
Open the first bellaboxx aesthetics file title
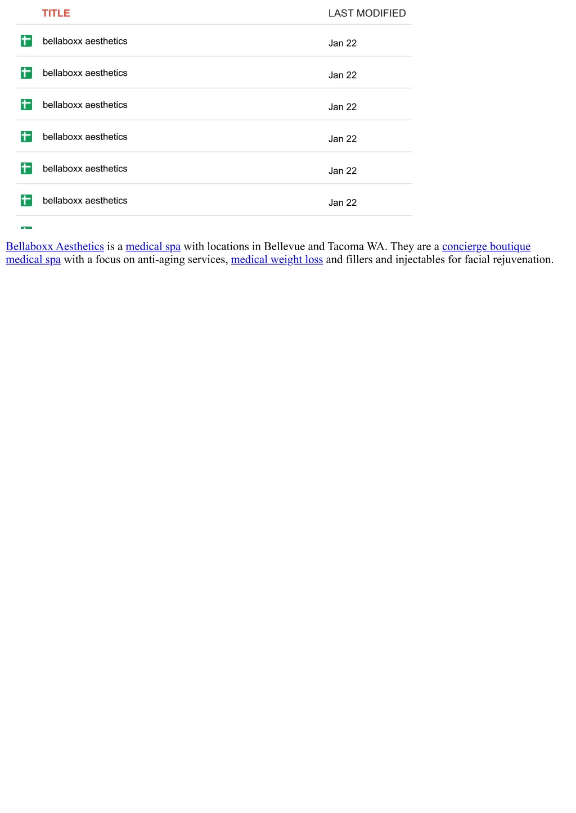[x=85, y=41]
